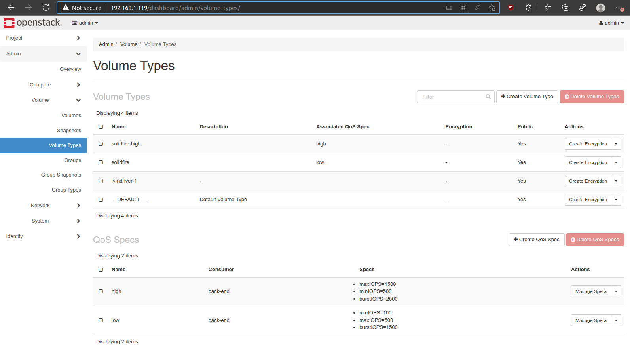Go to admin Overview page
The width and height of the screenshot is (630, 354).
coord(70,69)
